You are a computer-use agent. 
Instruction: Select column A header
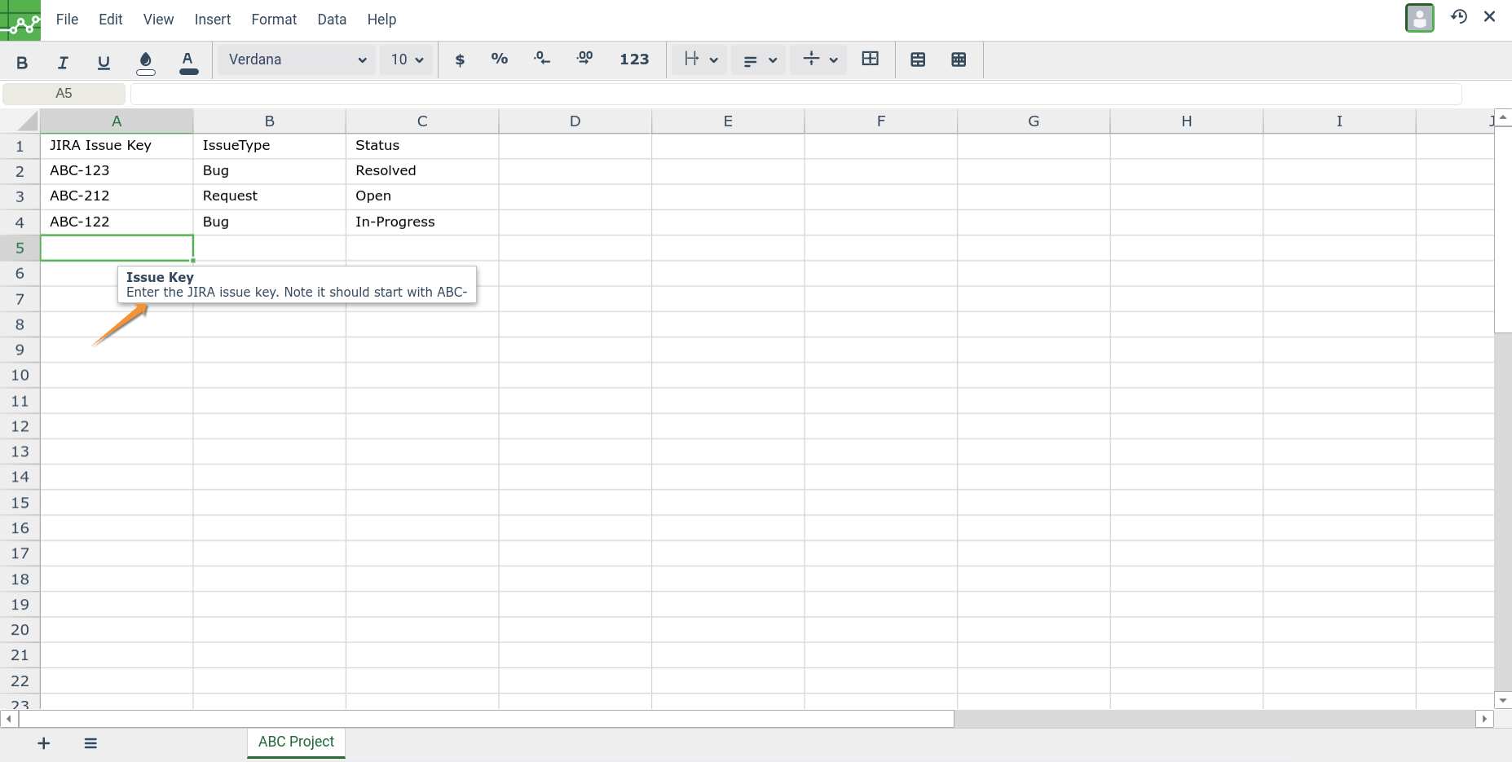[x=117, y=121]
